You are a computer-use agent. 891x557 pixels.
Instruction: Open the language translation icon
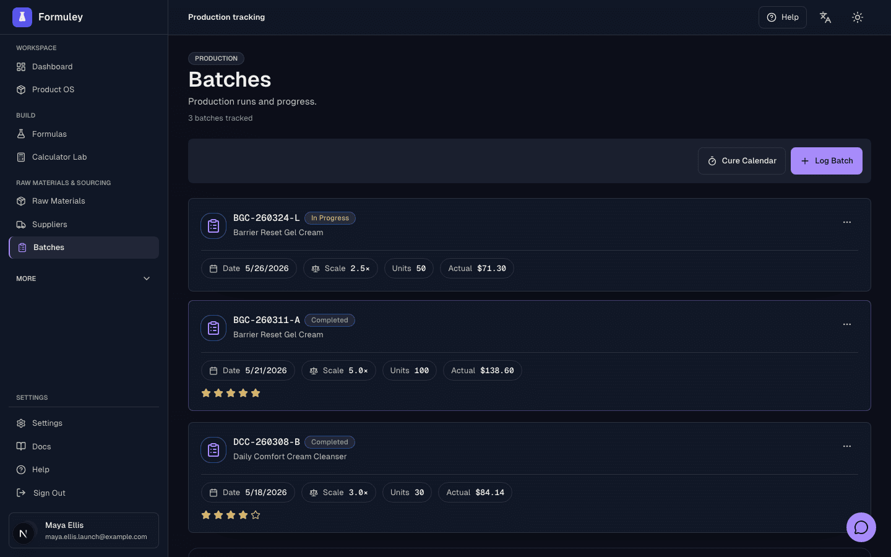point(825,17)
